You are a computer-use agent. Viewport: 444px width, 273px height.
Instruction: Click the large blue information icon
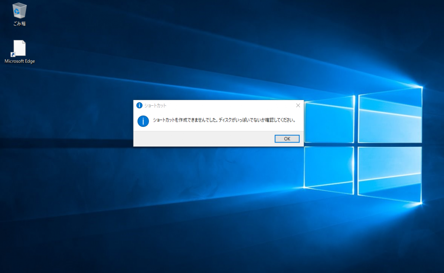point(143,121)
